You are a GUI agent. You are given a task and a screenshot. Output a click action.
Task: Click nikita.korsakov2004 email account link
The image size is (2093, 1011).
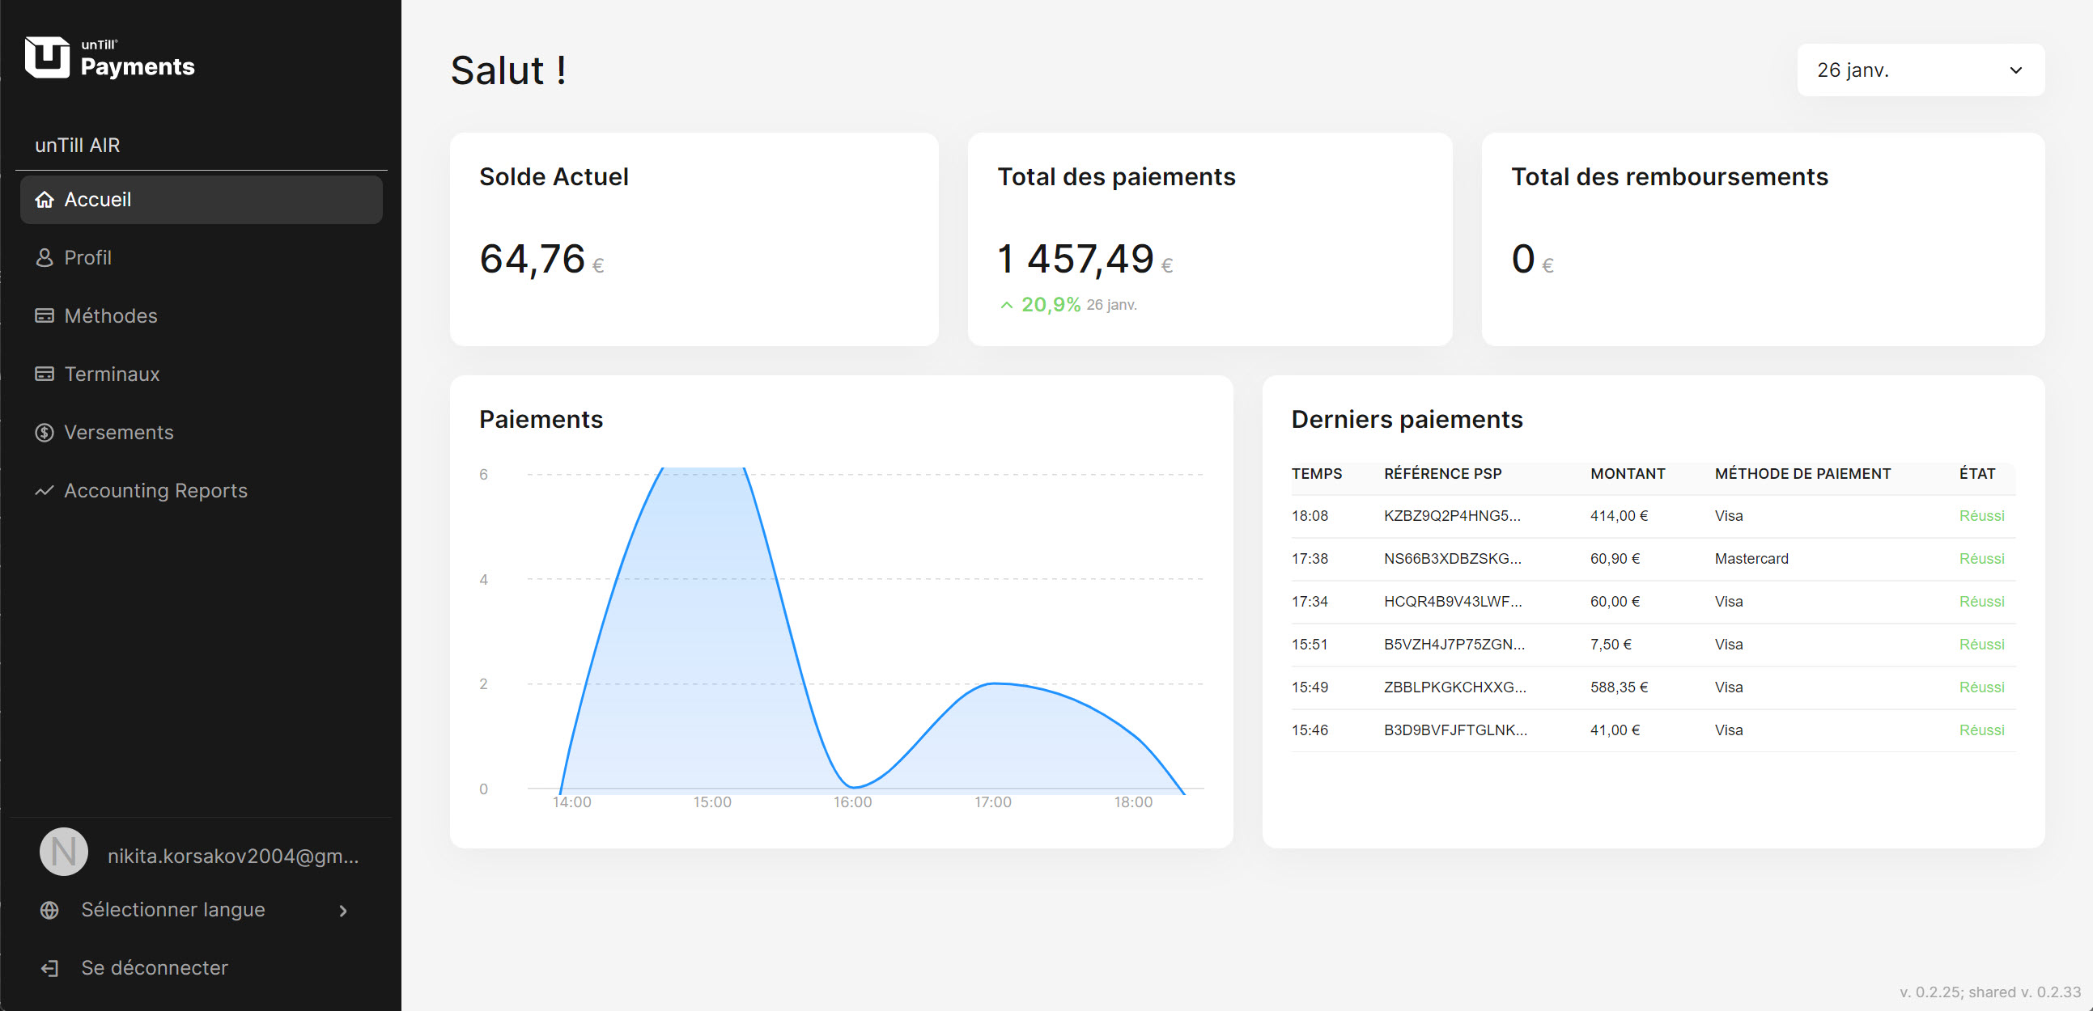(232, 857)
